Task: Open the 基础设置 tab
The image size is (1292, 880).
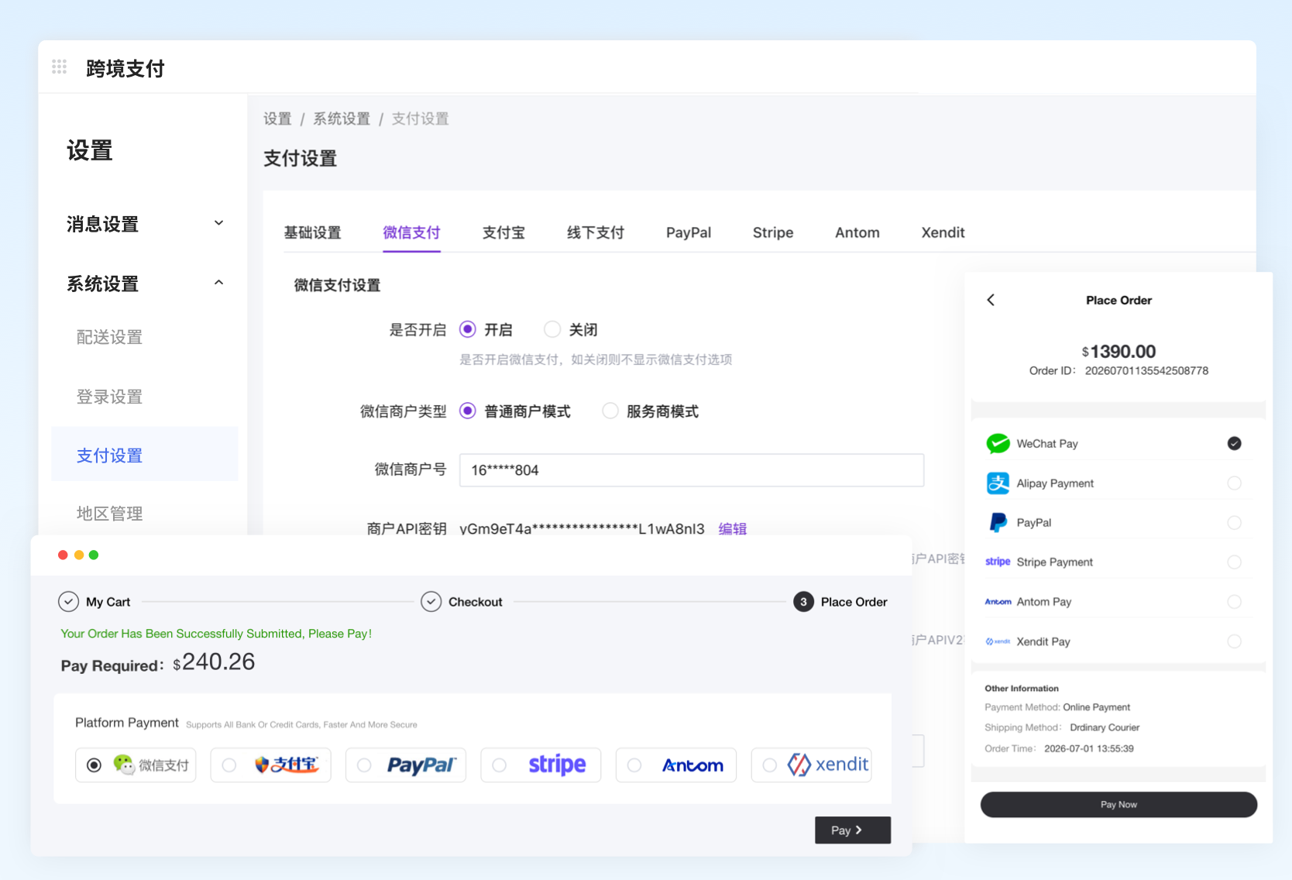Action: [x=312, y=232]
